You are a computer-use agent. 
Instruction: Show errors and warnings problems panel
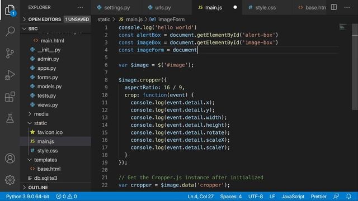[x=67, y=197]
